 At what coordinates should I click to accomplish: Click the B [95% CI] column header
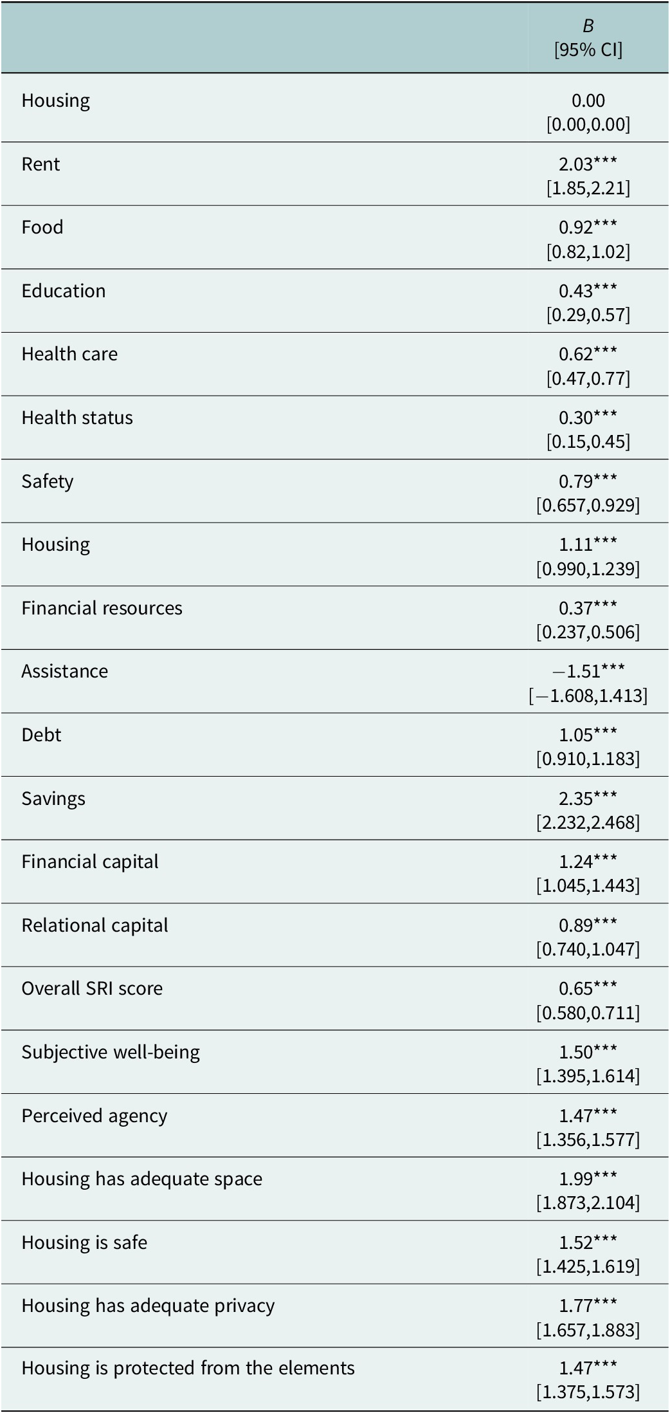(x=588, y=37)
